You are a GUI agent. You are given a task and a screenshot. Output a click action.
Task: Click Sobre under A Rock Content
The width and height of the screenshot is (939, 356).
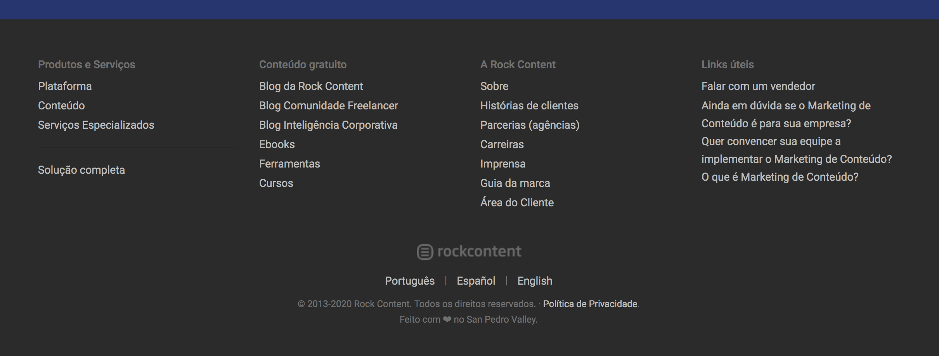pos(494,86)
